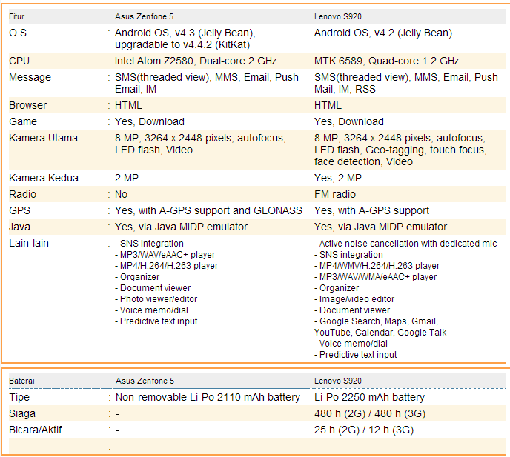The width and height of the screenshot is (510, 457).
Task: Select the Asus 'Yes, Download' cell
Action: (x=150, y=121)
